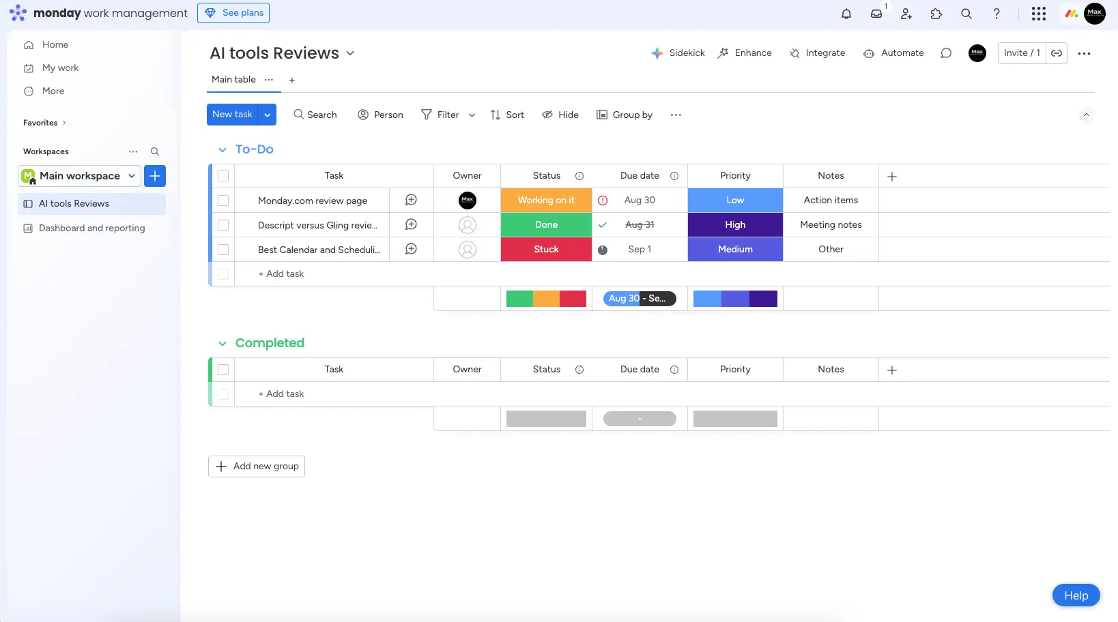
Task: Select all tasks in To-Do group
Action: tap(223, 176)
